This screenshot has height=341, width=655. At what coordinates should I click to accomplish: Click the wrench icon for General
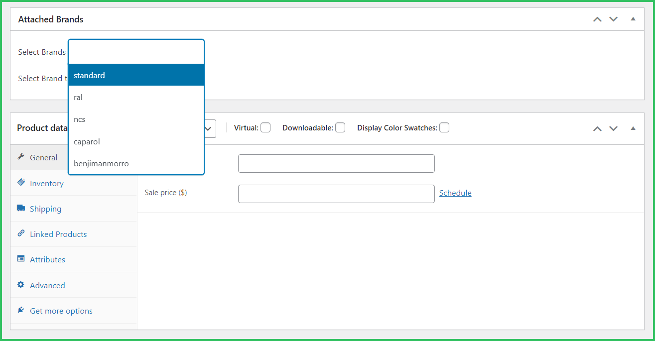21,157
